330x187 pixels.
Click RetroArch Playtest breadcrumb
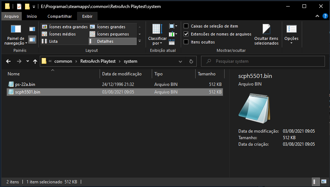tap(98, 61)
